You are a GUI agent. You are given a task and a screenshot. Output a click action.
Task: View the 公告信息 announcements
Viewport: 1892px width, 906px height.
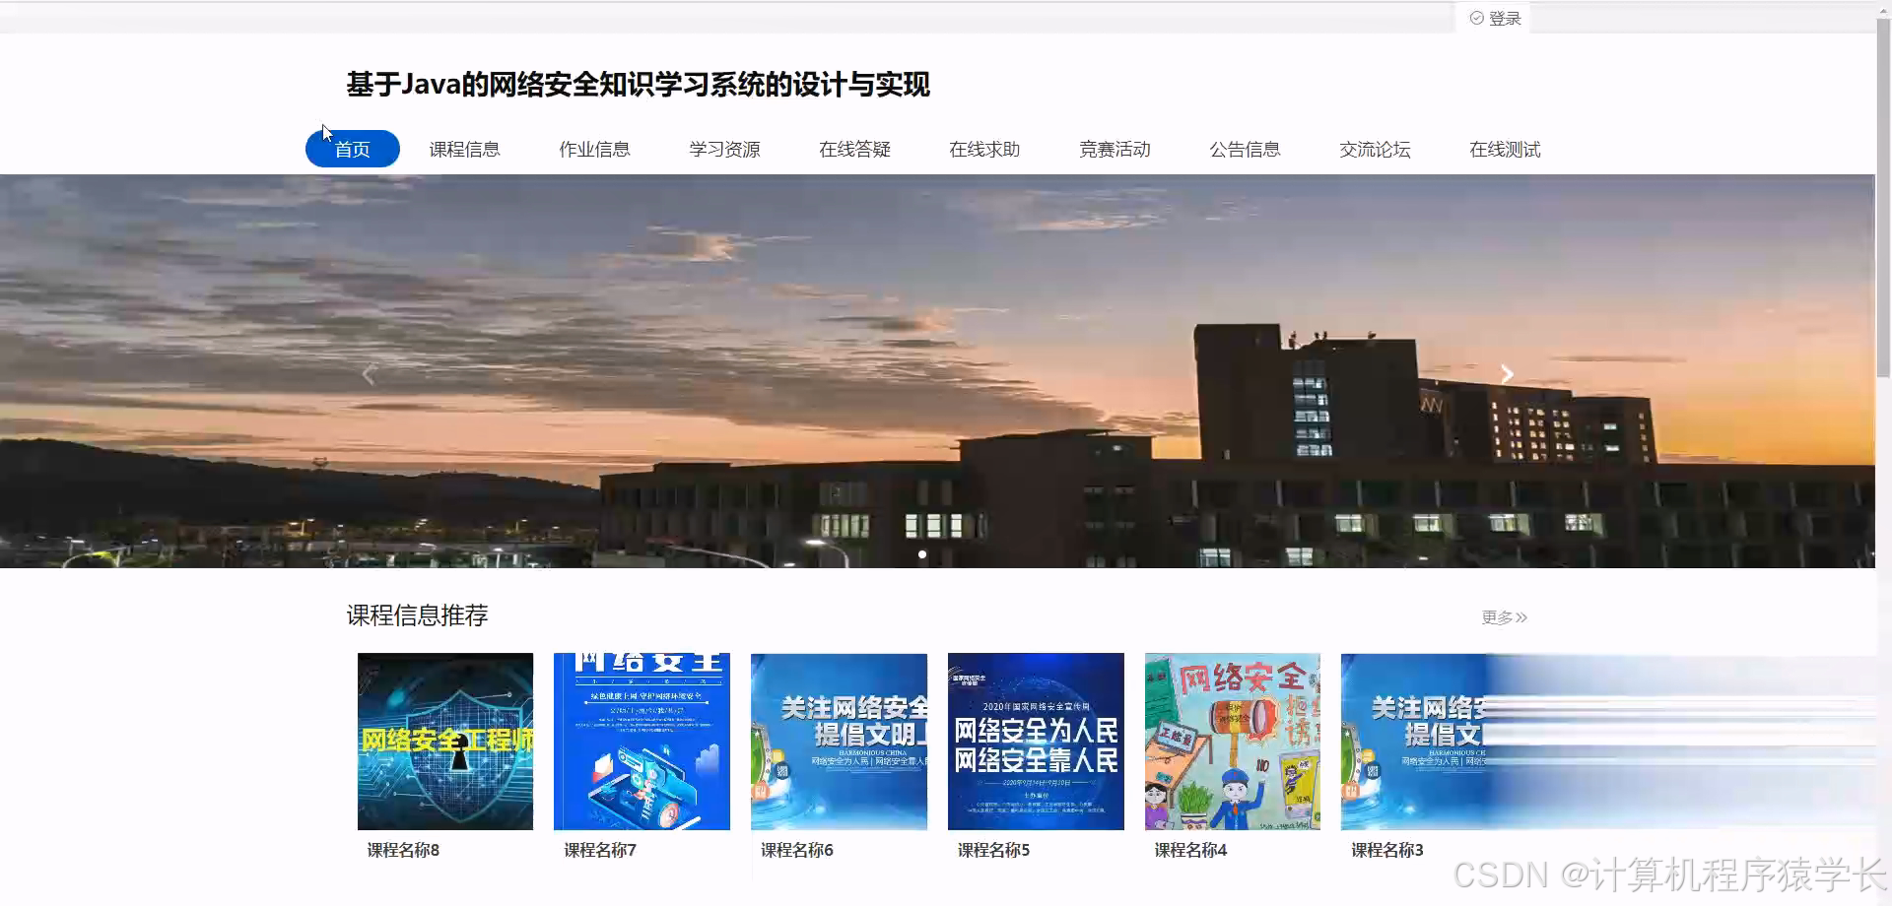tap(1245, 149)
